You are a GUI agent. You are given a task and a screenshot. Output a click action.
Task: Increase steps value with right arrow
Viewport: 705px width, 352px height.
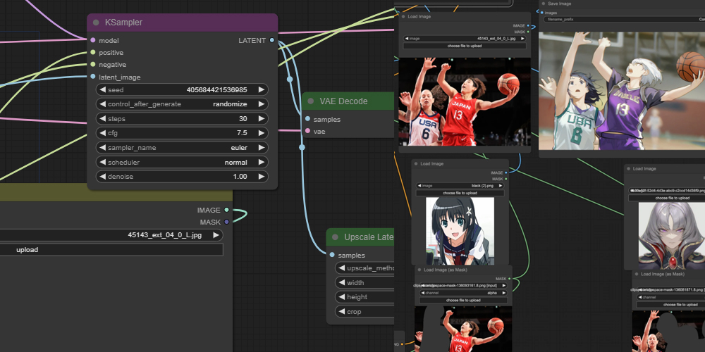pyautogui.click(x=262, y=118)
